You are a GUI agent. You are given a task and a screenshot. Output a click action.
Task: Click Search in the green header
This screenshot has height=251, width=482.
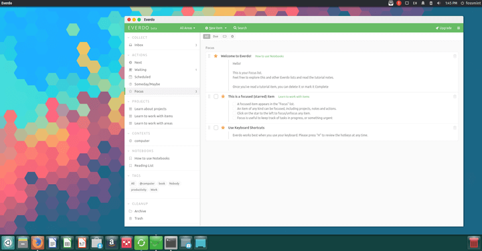(x=240, y=28)
